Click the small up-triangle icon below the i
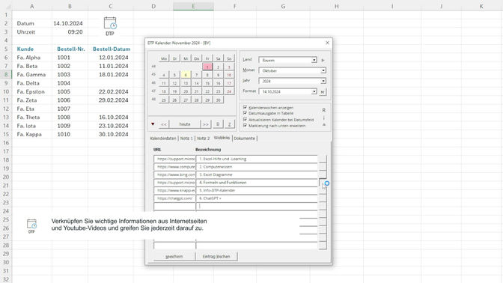 click(x=324, y=124)
